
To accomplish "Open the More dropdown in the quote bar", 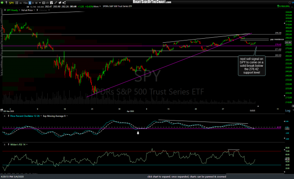I will (97, 6).
